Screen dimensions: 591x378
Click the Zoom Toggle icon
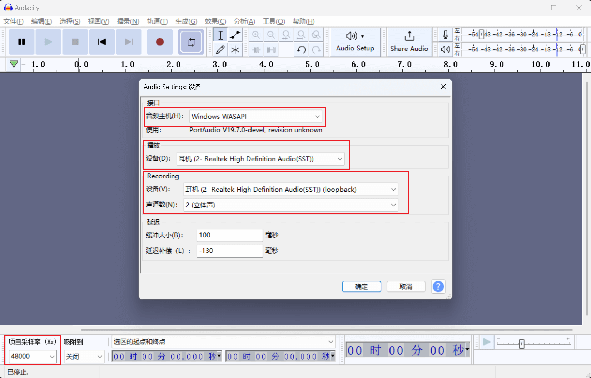coord(316,35)
